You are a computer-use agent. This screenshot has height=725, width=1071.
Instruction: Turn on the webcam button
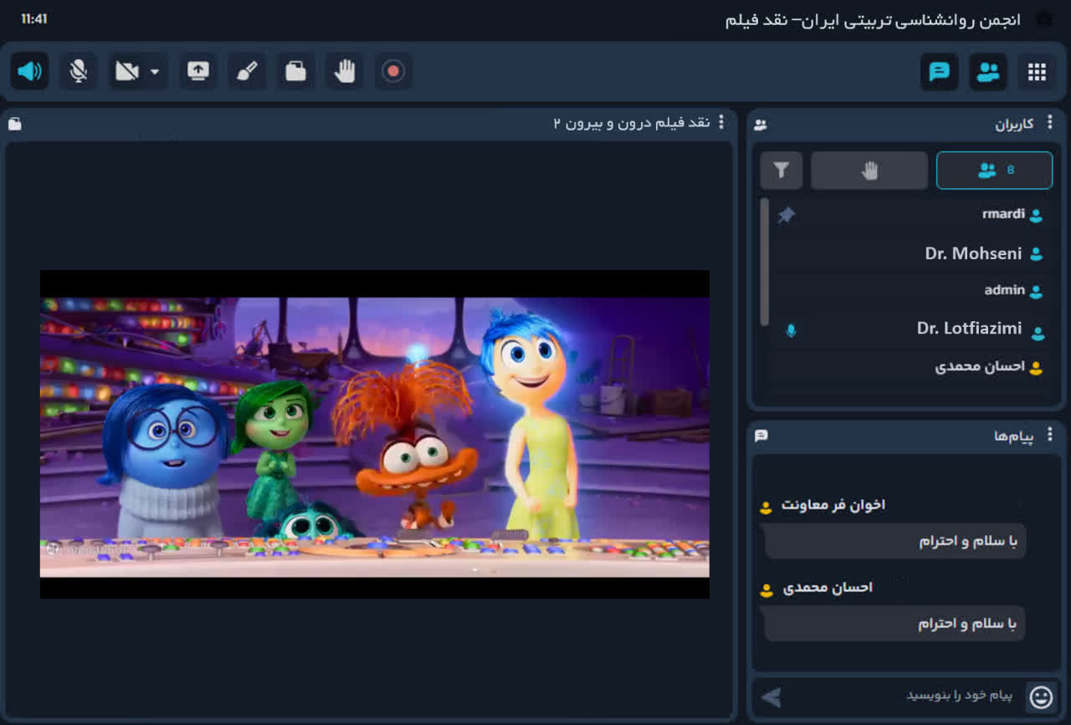(x=127, y=71)
